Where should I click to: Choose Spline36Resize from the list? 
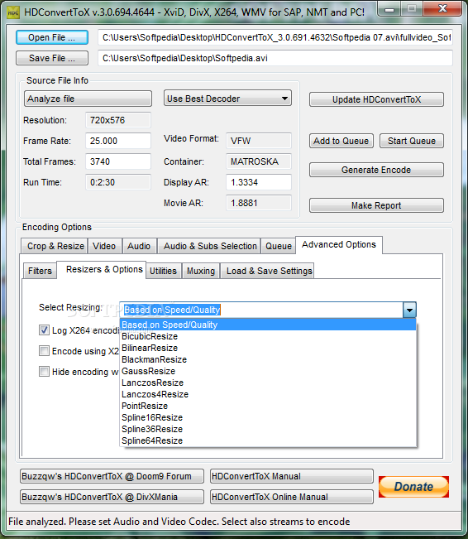(x=268, y=429)
